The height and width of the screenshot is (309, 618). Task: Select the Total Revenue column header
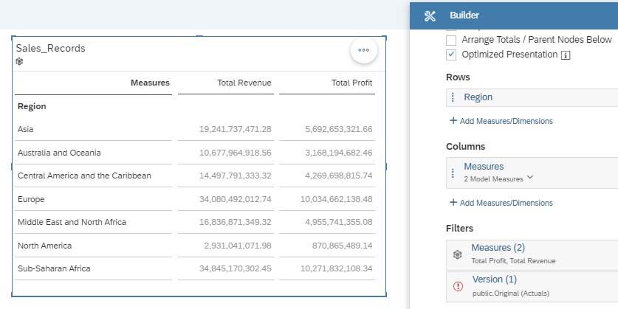244,83
